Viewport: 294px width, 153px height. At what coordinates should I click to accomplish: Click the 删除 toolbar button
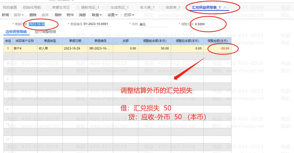tap(33, 15)
